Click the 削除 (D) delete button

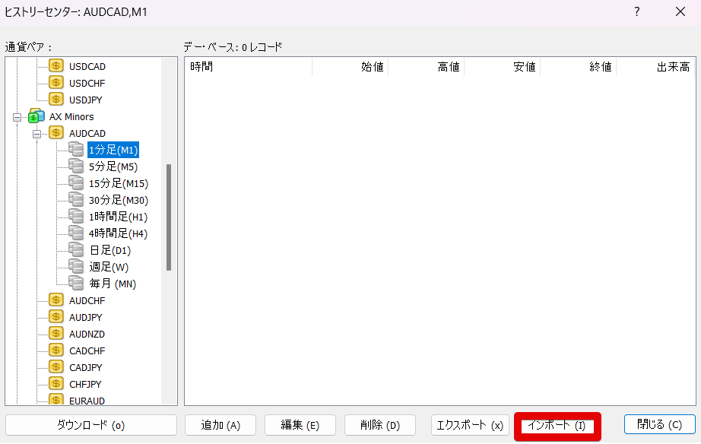click(x=380, y=425)
